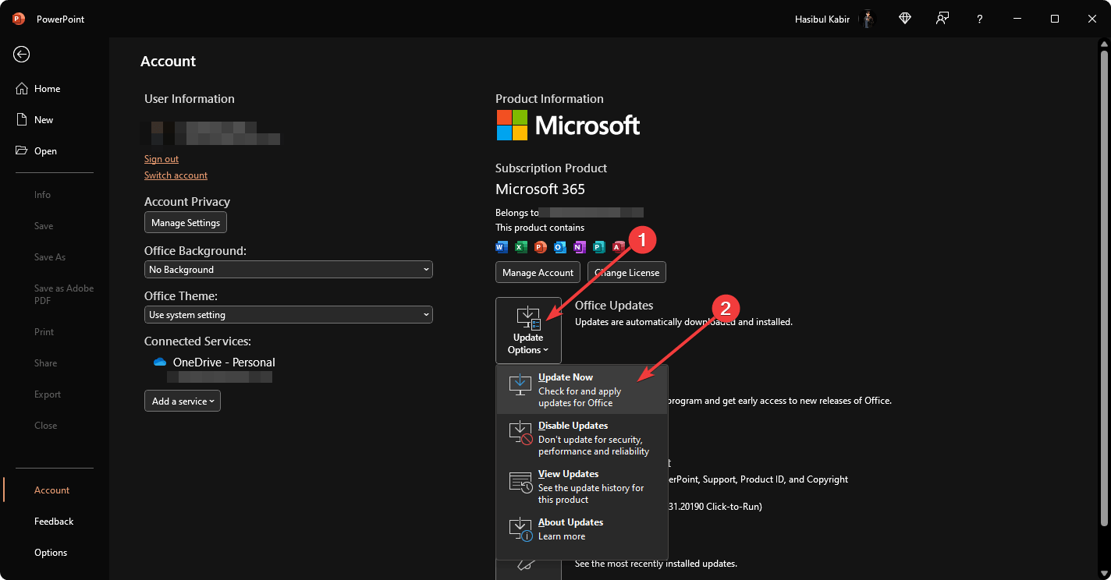
Task: Click the Account page title
Action: 169,62
